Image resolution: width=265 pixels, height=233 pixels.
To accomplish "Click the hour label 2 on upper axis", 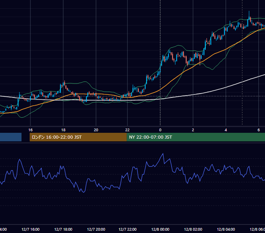I will pyautogui.click(x=193, y=130).
